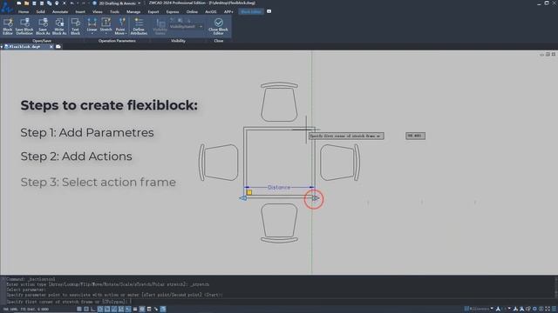Toggle Ortho mode in the status bar
This screenshot has width=558, height=313.
pos(93,310)
